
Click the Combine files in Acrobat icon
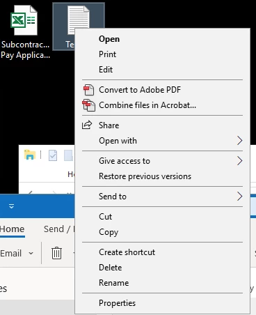(x=88, y=105)
